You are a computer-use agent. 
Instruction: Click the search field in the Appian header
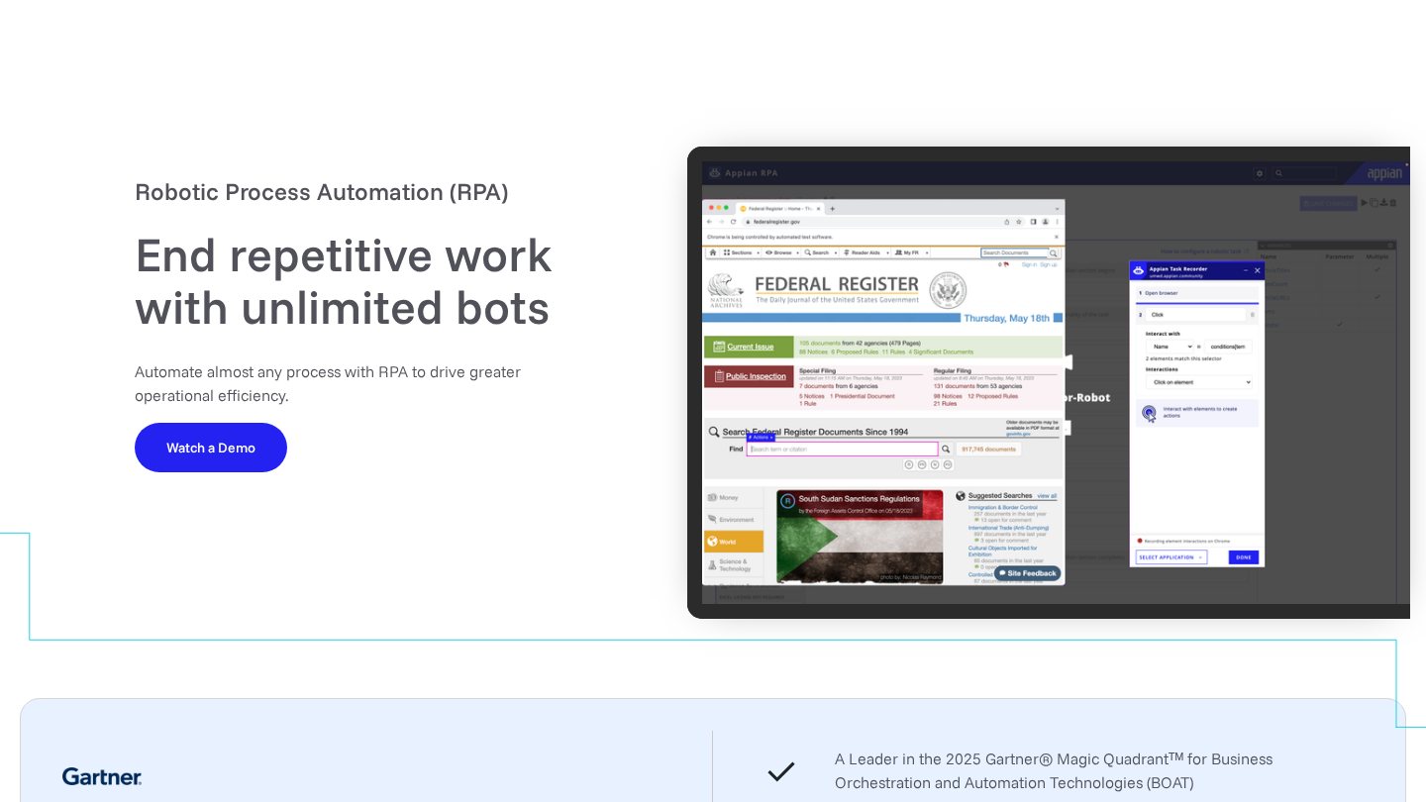pyautogui.click(x=1303, y=173)
